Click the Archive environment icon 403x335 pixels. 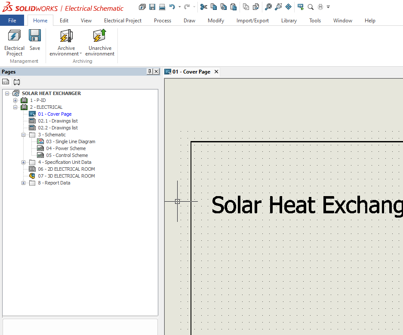[x=66, y=37]
